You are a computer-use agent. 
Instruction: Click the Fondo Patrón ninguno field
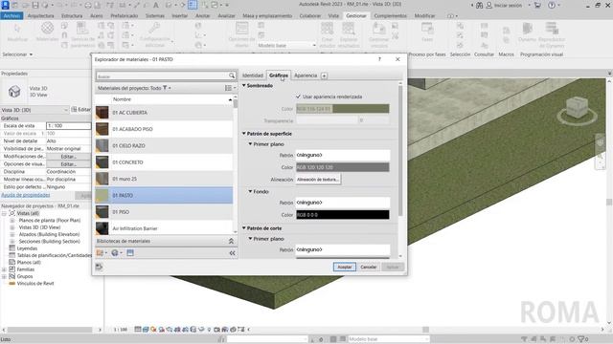point(343,203)
